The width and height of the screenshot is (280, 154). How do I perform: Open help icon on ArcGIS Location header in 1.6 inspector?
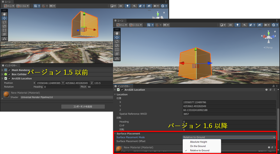(267, 90)
